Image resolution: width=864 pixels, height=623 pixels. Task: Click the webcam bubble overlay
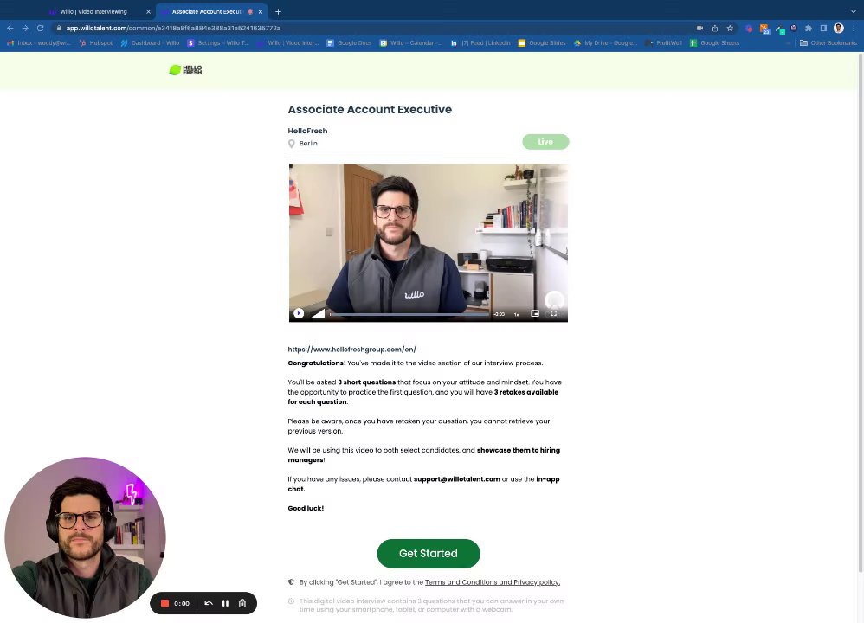(x=85, y=537)
